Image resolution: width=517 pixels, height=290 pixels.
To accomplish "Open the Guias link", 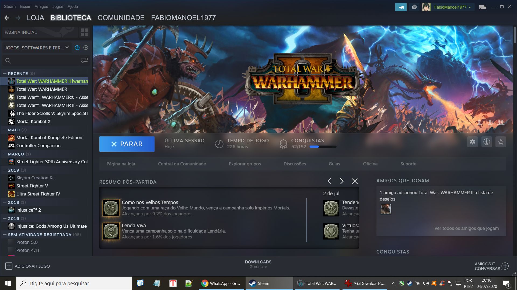I will point(334,164).
